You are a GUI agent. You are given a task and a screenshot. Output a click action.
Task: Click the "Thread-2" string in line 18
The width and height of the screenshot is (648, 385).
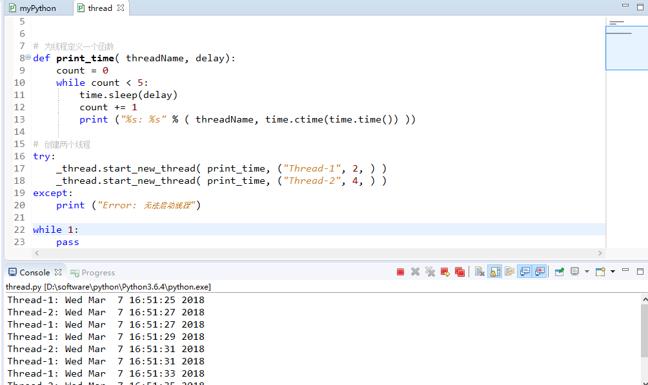click(x=312, y=181)
